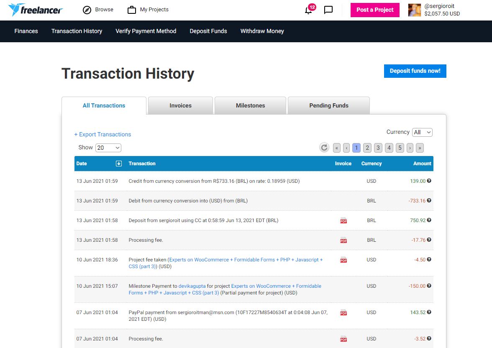This screenshot has width=492, height=348.
Task: Open Browse navigation link
Action: [104, 10]
